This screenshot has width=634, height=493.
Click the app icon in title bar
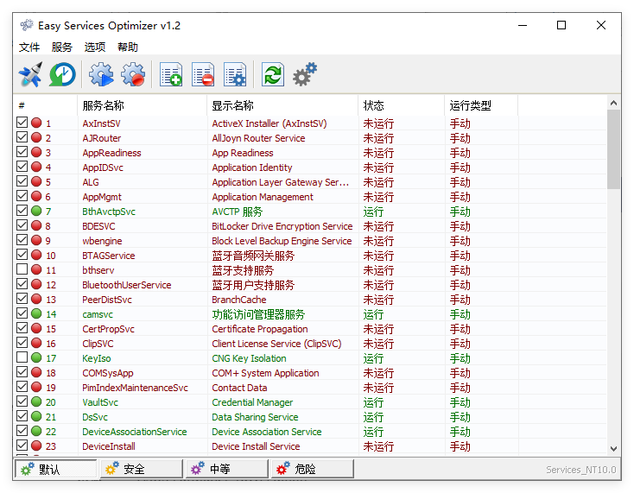[27, 25]
